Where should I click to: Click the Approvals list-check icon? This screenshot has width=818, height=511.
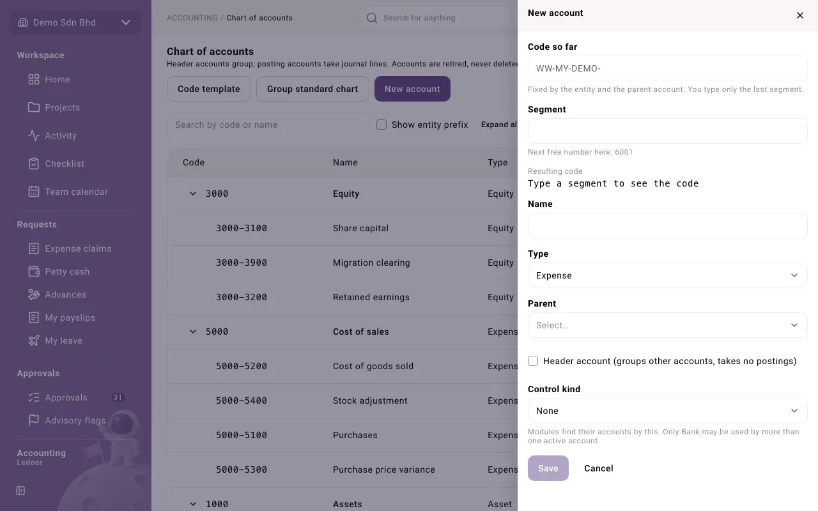coord(34,397)
